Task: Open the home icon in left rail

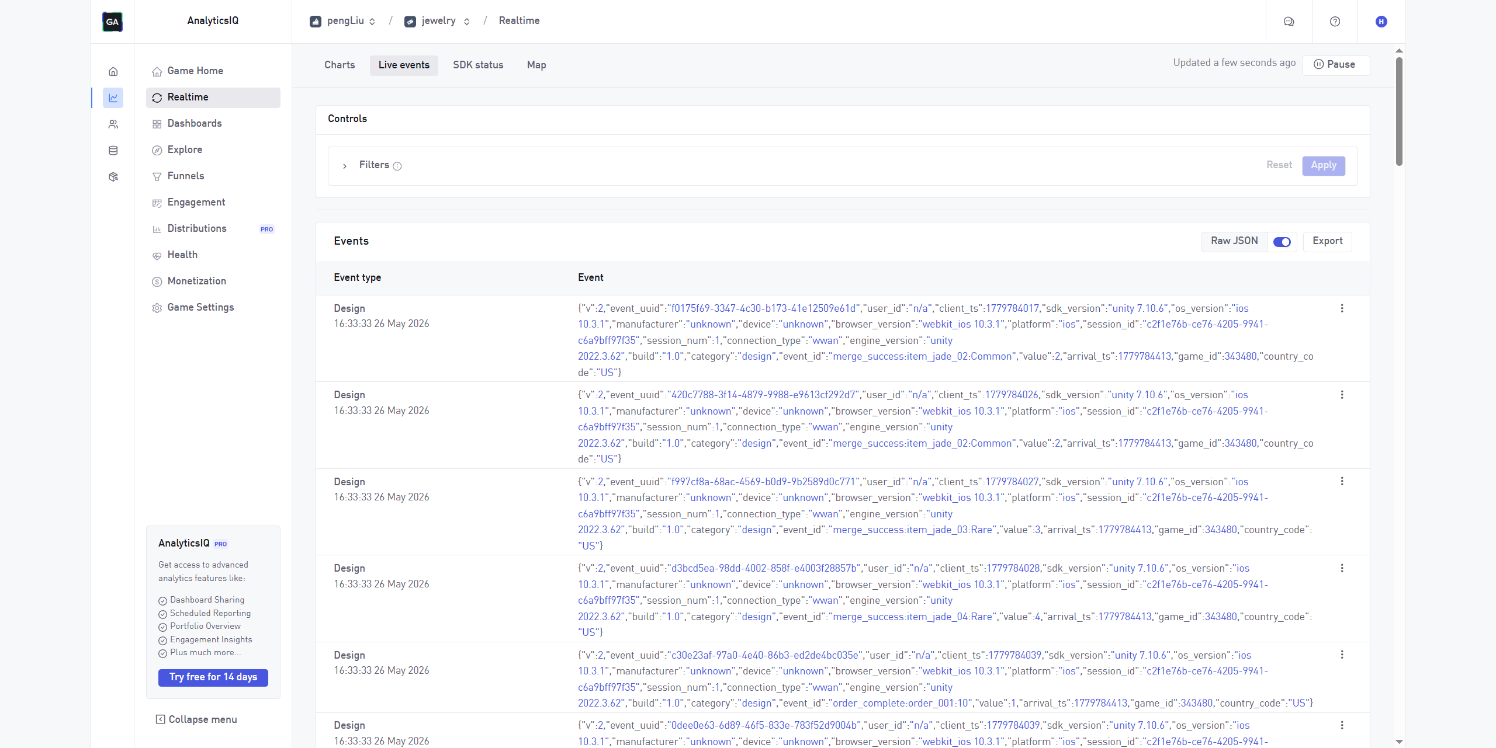Action: pyautogui.click(x=113, y=72)
